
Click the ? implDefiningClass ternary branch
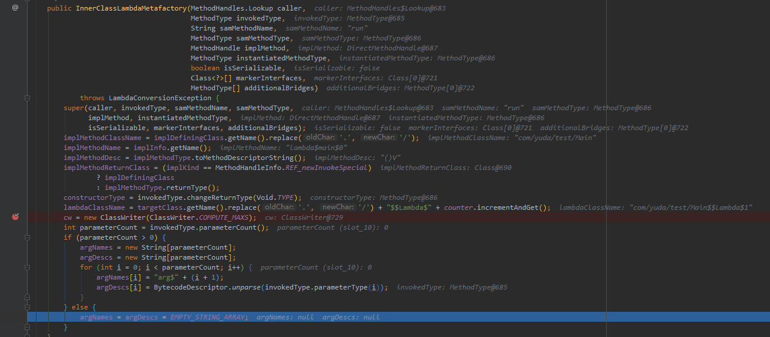[x=135, y=178]
